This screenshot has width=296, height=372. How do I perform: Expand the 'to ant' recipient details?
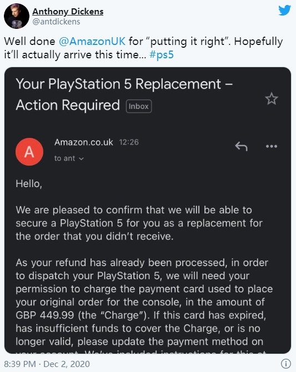pyautogui.click(x=69, y=158)
